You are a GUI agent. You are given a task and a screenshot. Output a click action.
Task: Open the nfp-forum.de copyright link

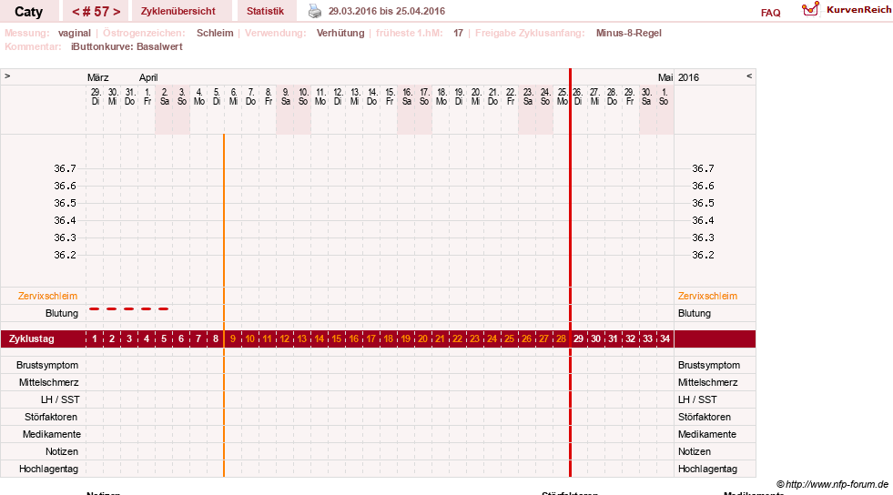[x=832, y=484]
